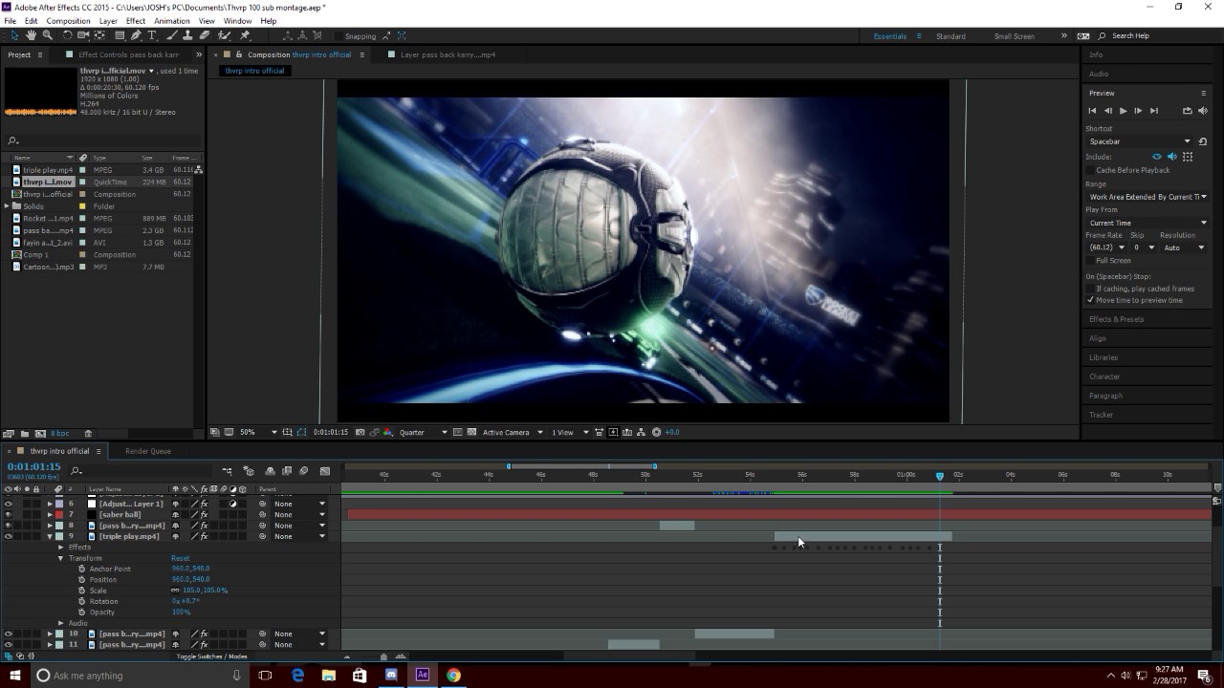Screen dimensions: 1224x688
Task: Click the current time indicator in timeline
Action: tap(939, 475)
